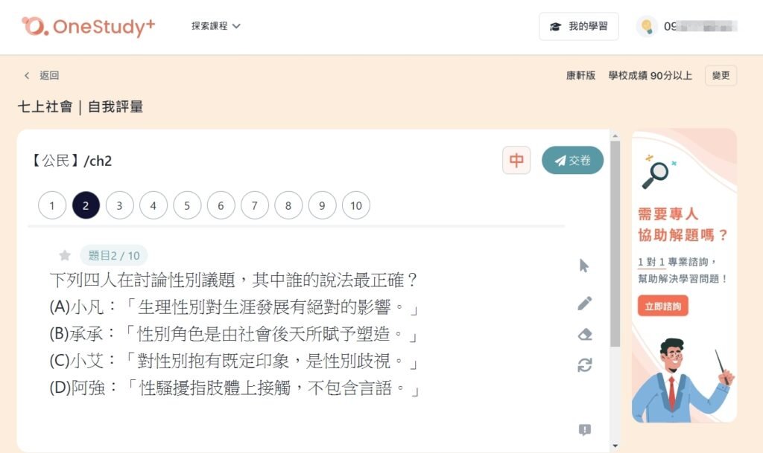Click the 立即諮詢 button

tap(662, 306)
